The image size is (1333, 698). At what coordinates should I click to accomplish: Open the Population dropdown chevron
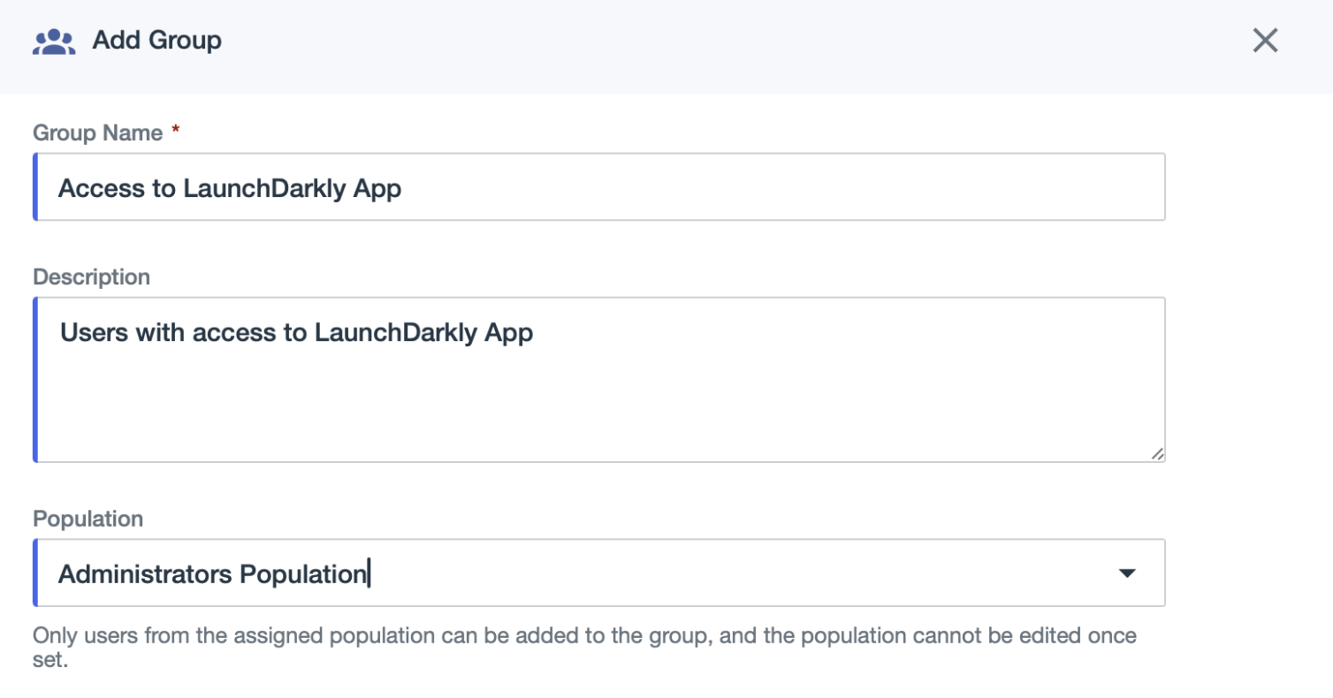[x=1127, y=573]
